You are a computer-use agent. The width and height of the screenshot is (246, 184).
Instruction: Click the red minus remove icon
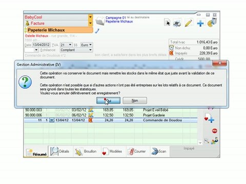point(215,131)
